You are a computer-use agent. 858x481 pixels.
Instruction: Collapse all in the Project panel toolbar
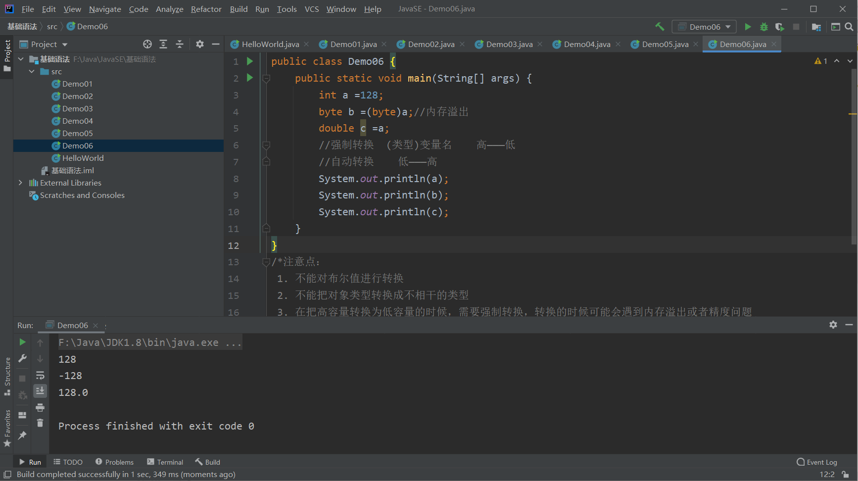coord(180,44)
